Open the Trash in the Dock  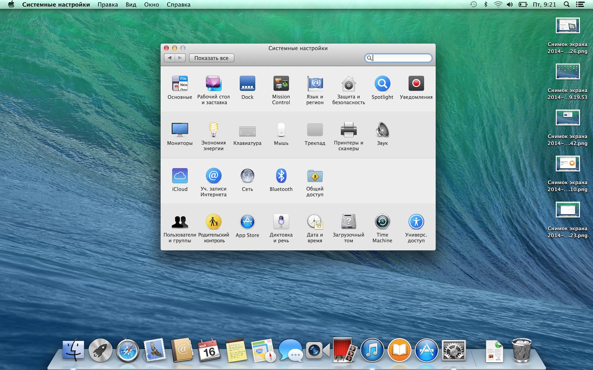point(522,350)
